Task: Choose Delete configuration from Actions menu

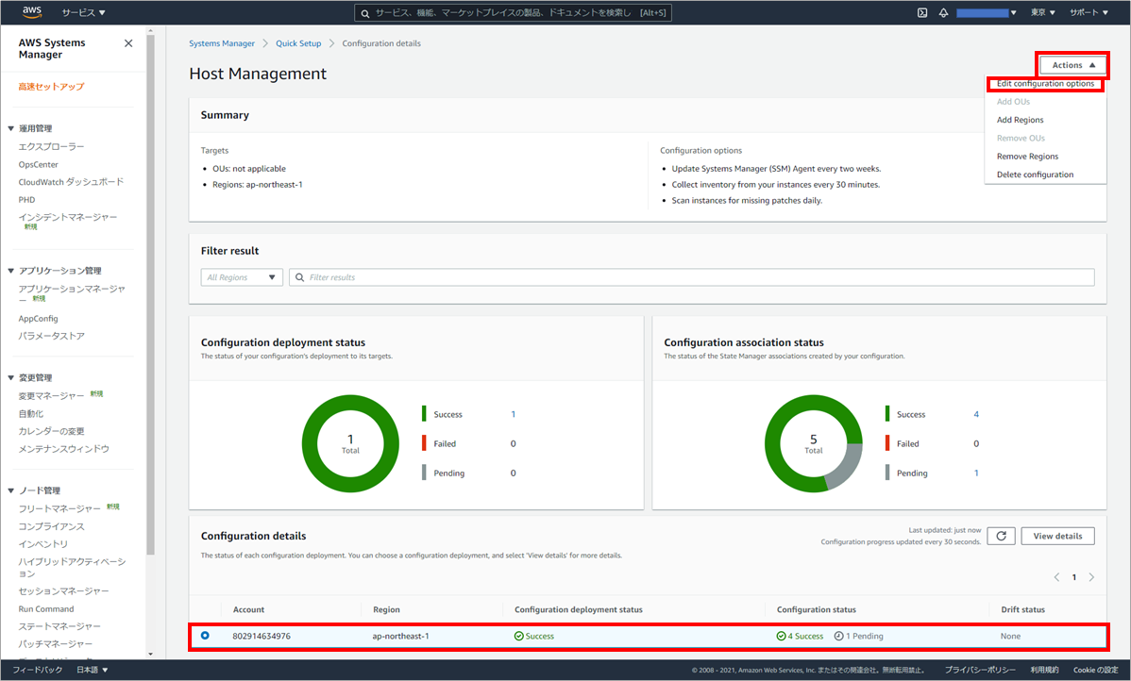Action: point(1035,174)
